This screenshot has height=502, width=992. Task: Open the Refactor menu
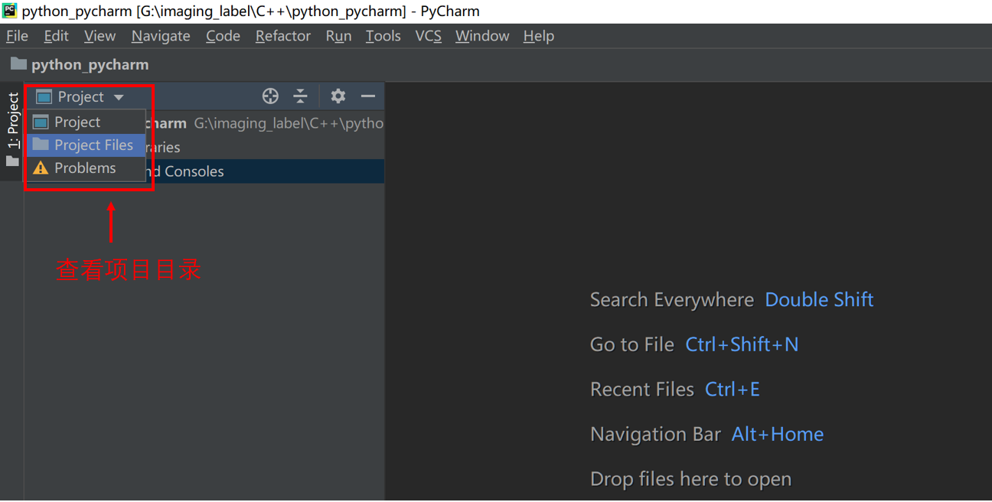(282, 36)
